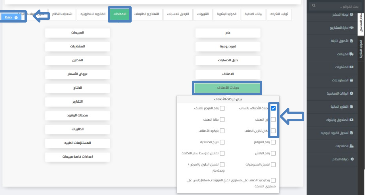Check the تاريخ الصلاحية checkbox
Screen dimensions: 365x195
tap(222, 142)
